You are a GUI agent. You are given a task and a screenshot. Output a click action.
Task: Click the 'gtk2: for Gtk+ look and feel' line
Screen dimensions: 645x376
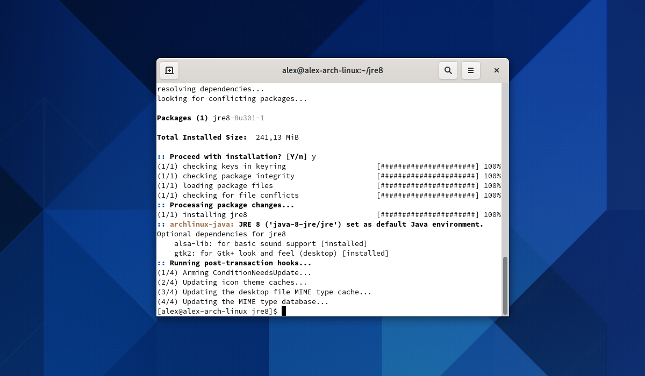(x=282, y=253)
